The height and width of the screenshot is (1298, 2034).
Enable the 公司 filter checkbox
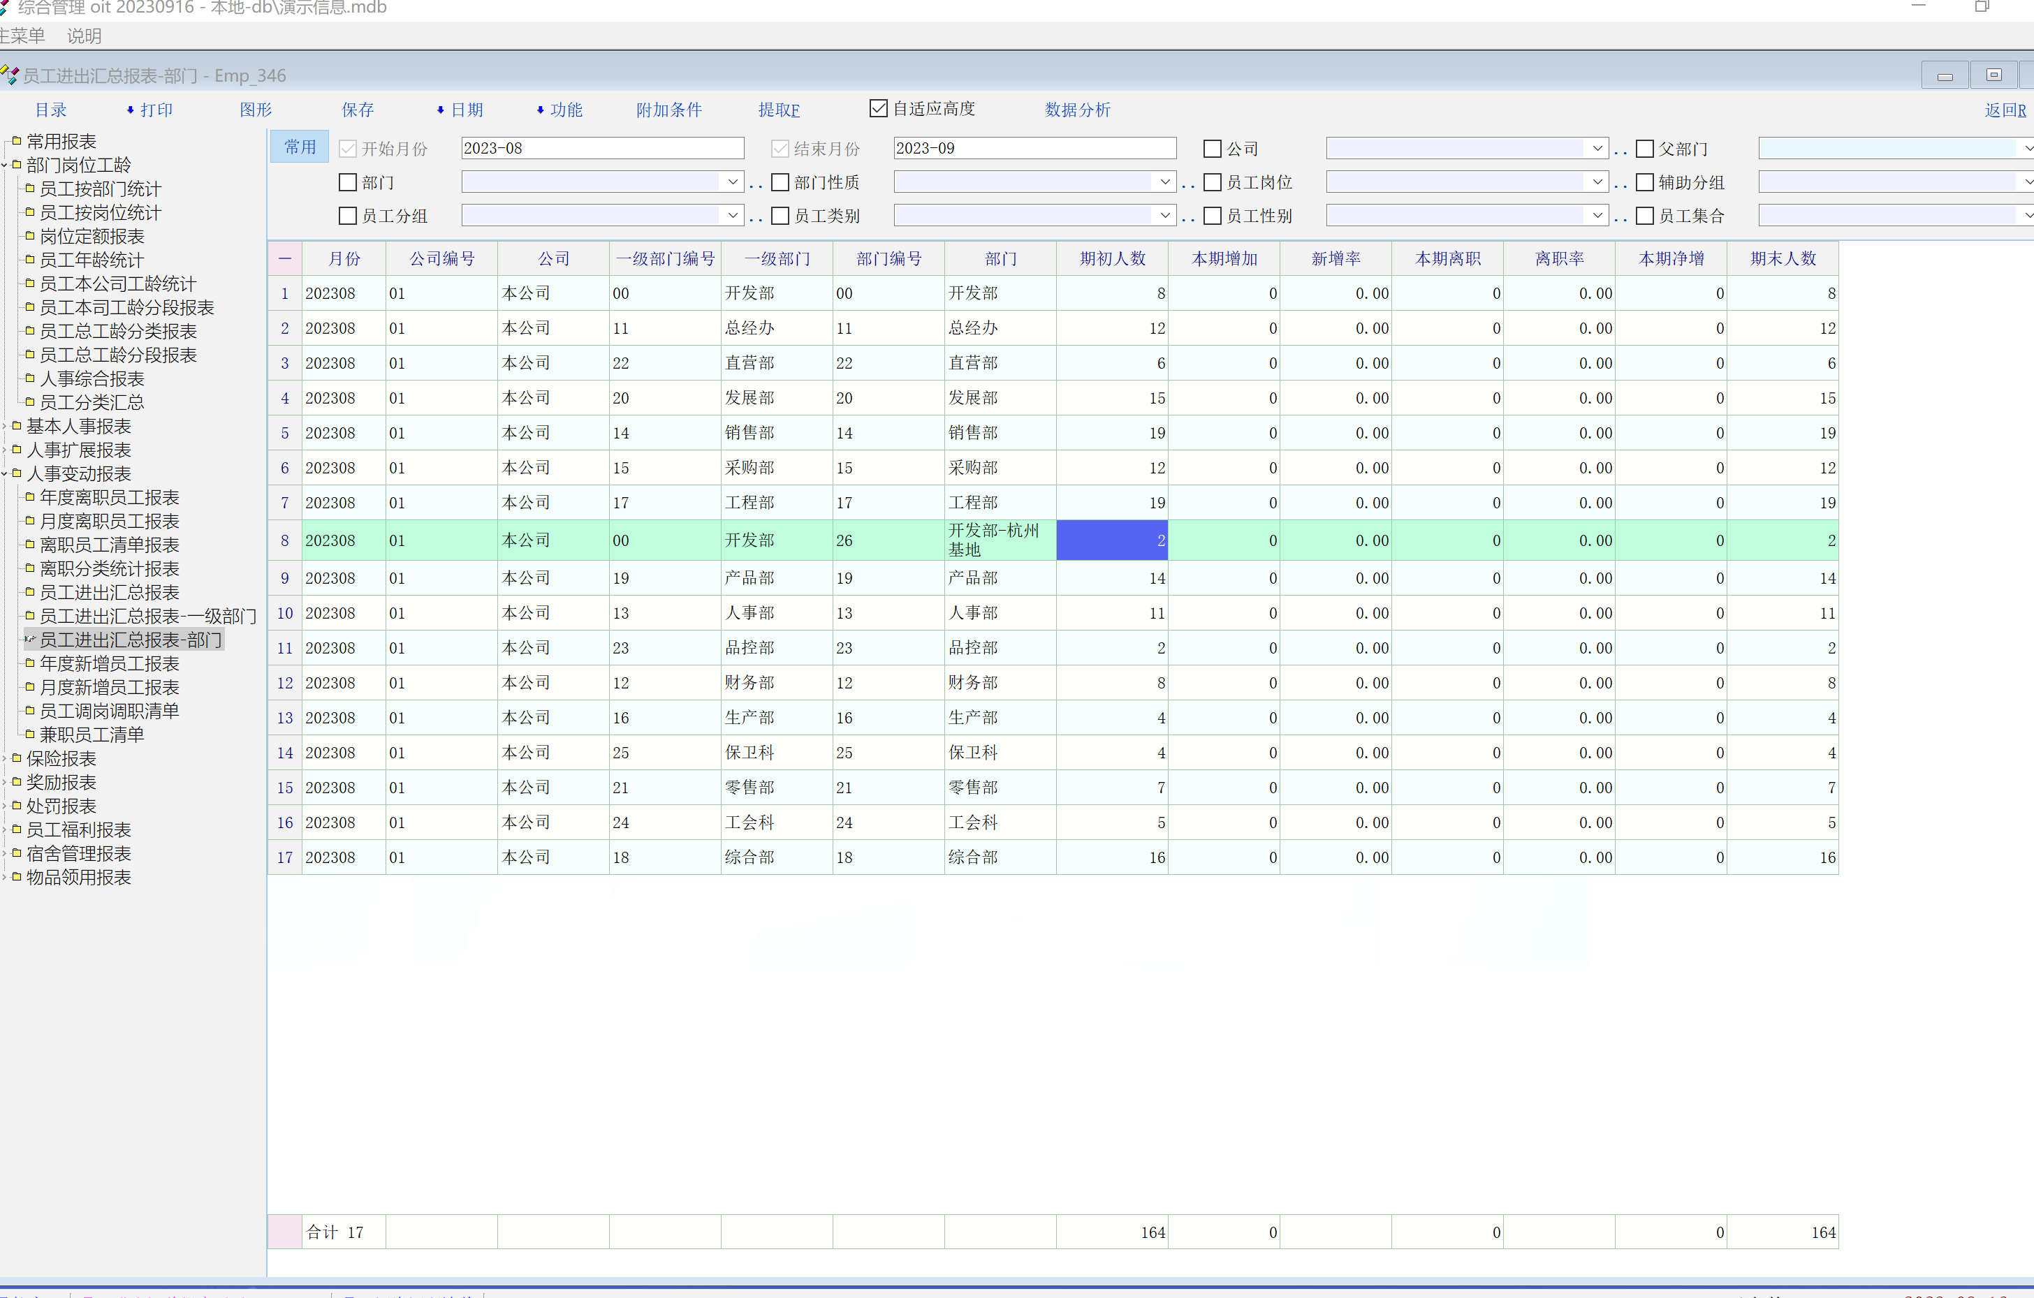point(1212,149)
